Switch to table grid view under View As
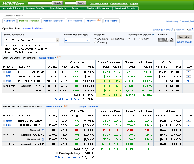This screenshot has height=164, width=194. click(x=161, y=40)
